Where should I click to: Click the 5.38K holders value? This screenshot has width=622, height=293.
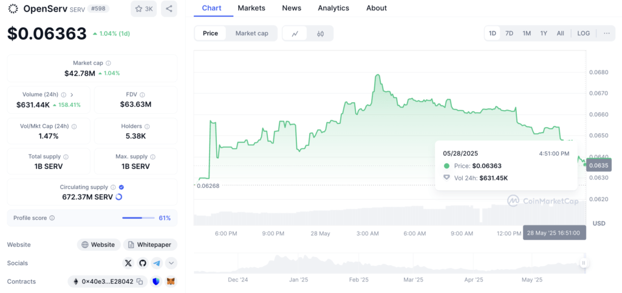(x=135, y=136)
